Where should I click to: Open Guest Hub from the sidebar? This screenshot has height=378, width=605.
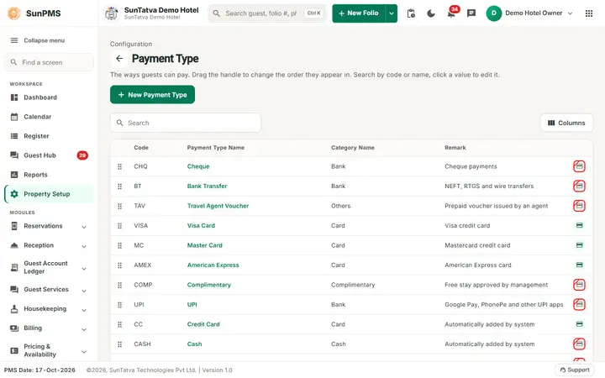coord(49,155)
